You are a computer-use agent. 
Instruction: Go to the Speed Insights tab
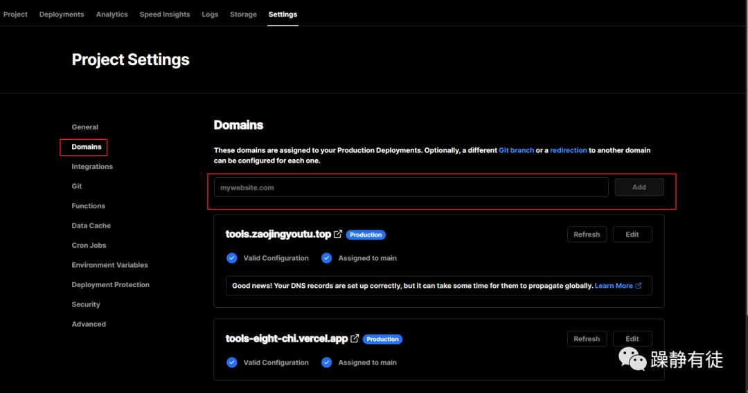click(165, 15)
